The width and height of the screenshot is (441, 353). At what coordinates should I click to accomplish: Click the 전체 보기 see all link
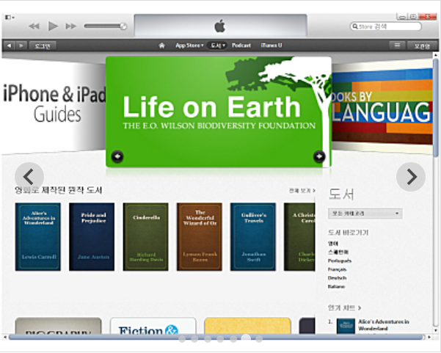coord(302,190)
